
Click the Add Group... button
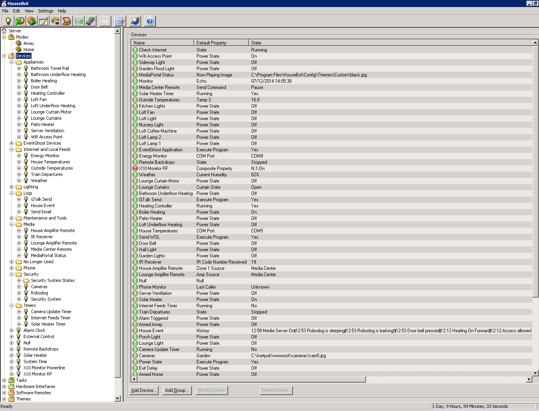177,390
